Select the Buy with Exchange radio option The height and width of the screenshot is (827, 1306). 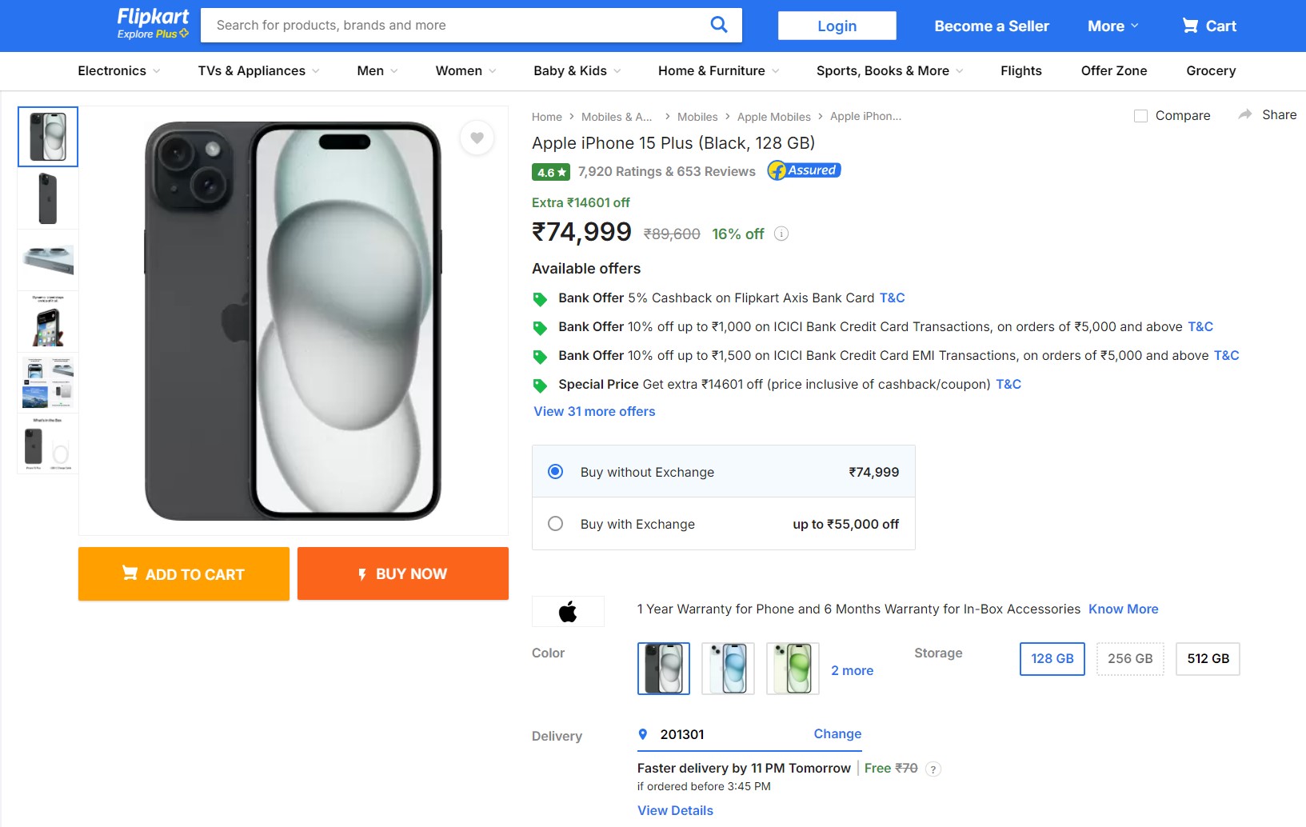[555, 524]
